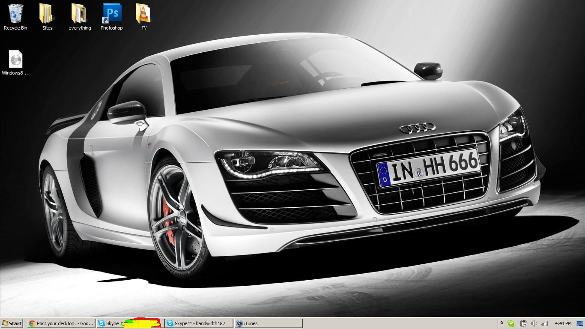Click the 4:41 PM clock
Viewport: 585px width, 329px height.
pyautogui.click(x=563, y=323)
